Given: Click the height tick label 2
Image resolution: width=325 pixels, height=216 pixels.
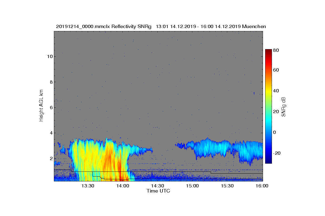Looking at the screenshot, I should point(51,158).
